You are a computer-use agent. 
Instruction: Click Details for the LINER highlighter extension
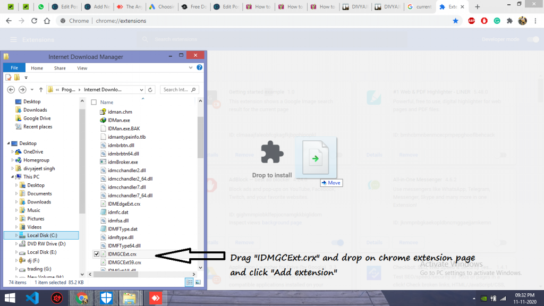[375, 155]
